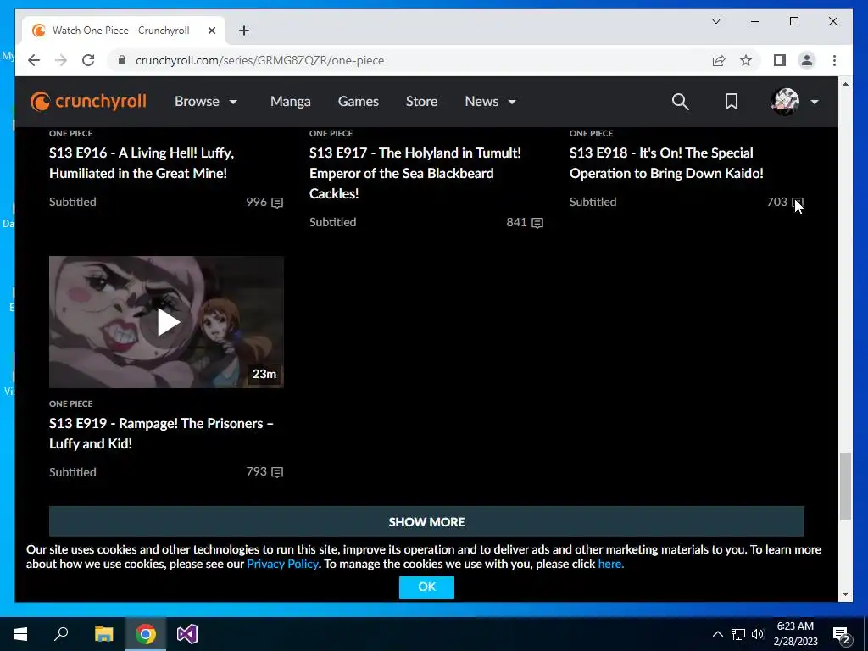Screen dimensions: 868x651
Task: Open the Chrome profile icon
Action: 807,60
